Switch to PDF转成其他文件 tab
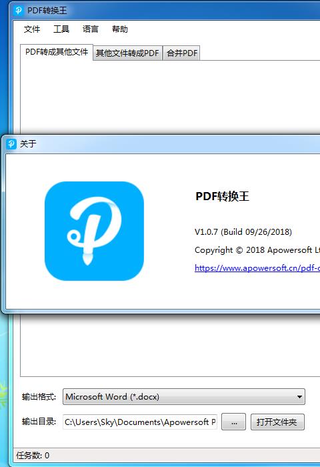320x467 pixels. tap(57, 52)
